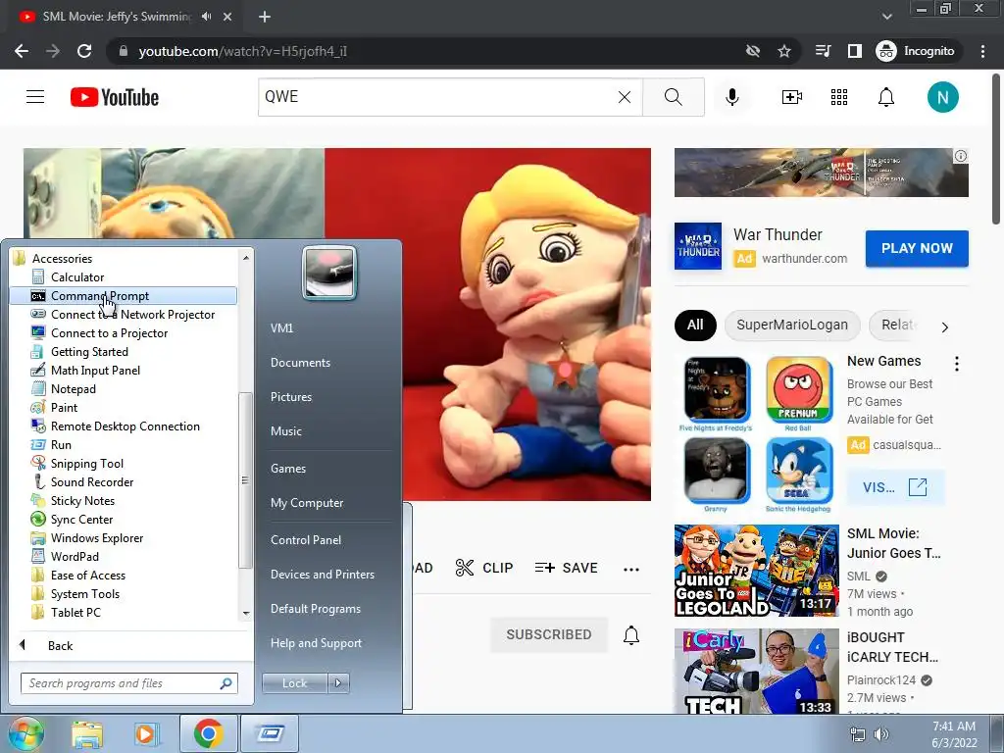This screenshot has height=753, width=1004.
Task: Click the Start menu user account picture
Action: 329,274
